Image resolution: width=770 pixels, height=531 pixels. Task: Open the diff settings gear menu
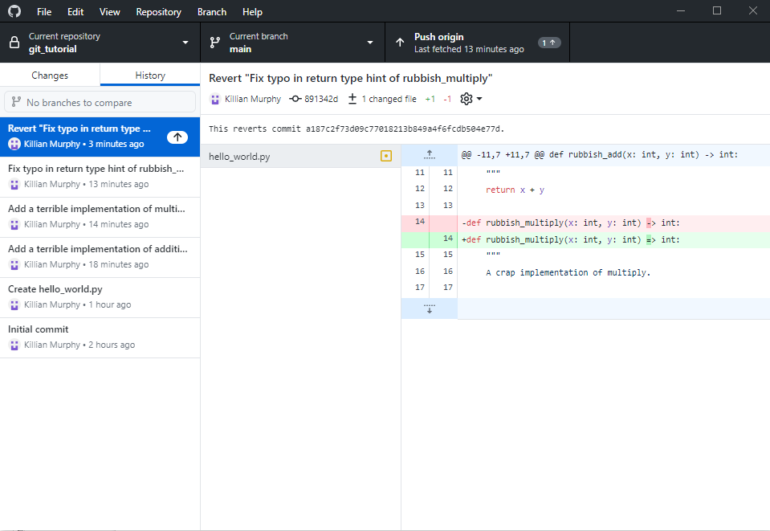click(x=471, y=99)
